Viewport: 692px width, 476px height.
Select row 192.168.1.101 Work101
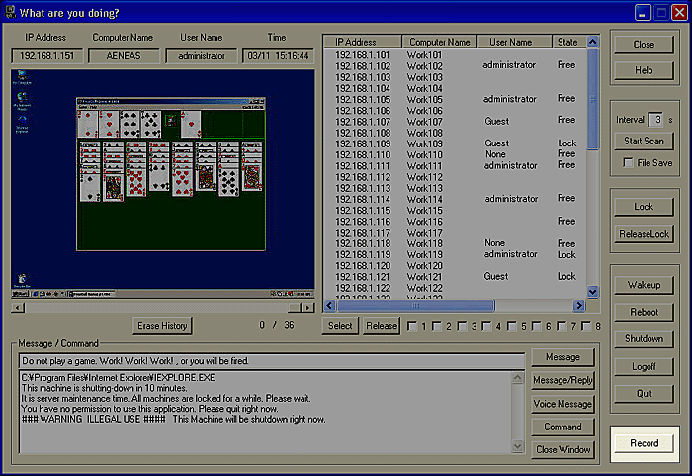pos(455,55)
